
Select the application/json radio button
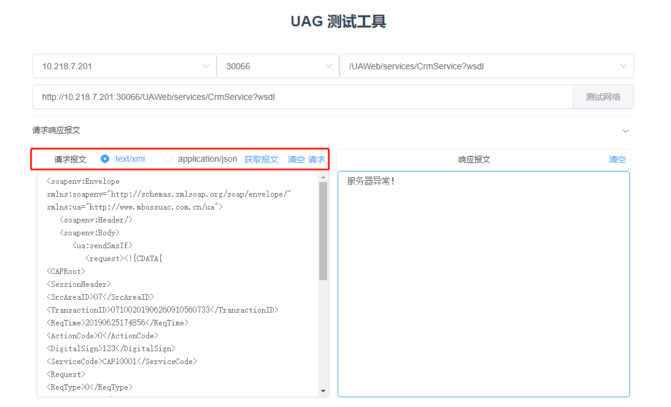pyautogui.click(x=168, y=159)
